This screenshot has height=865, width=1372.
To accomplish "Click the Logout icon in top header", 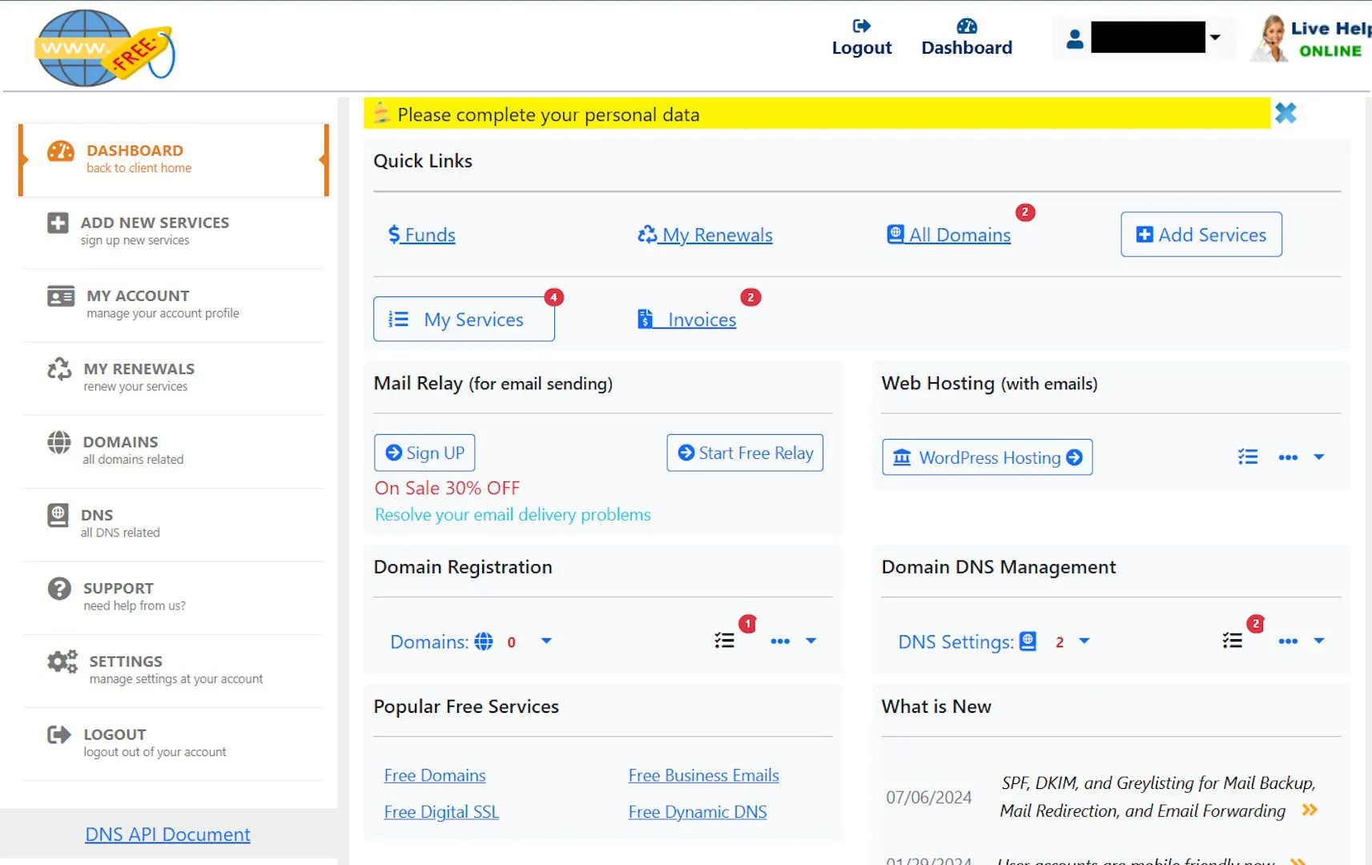I will tap(861, 26).
